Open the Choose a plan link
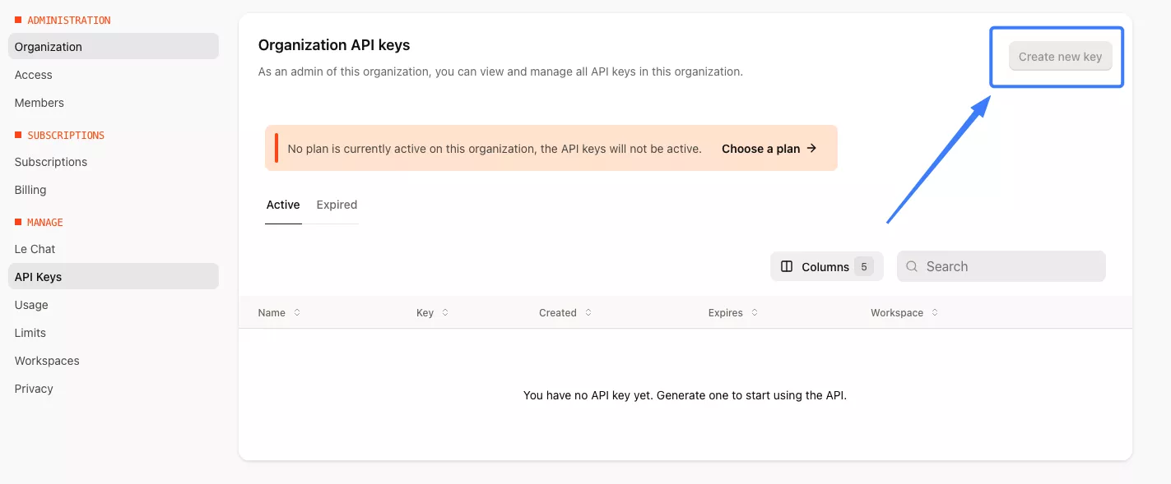The image size is (1171, 484). tap(760, 149)
